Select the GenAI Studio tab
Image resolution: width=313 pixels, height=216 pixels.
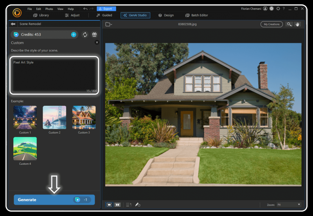(135, 15)
